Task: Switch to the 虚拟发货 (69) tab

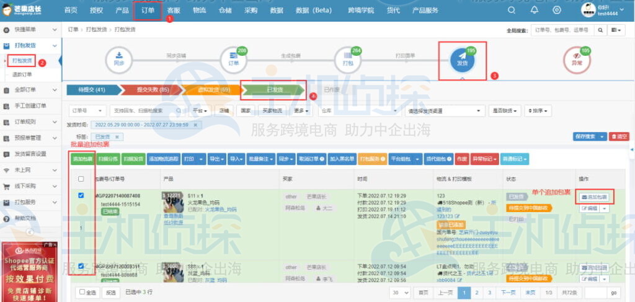Action: [x=214, y=90]
